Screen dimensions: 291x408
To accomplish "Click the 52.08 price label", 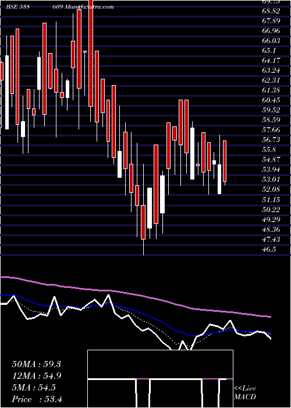I will (x=271, y=189).
